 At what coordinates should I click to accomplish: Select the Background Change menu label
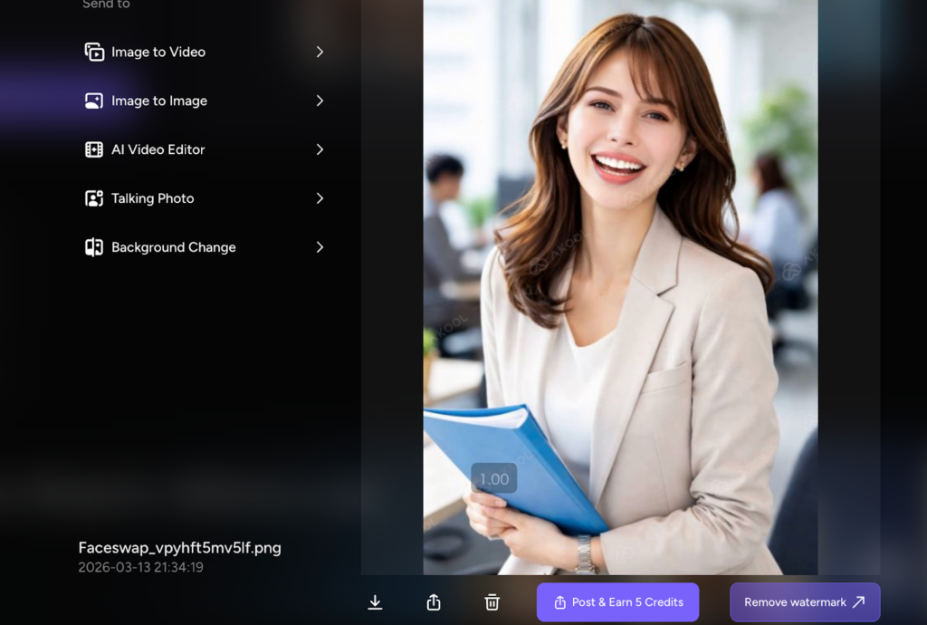click(x=173, y=248)
